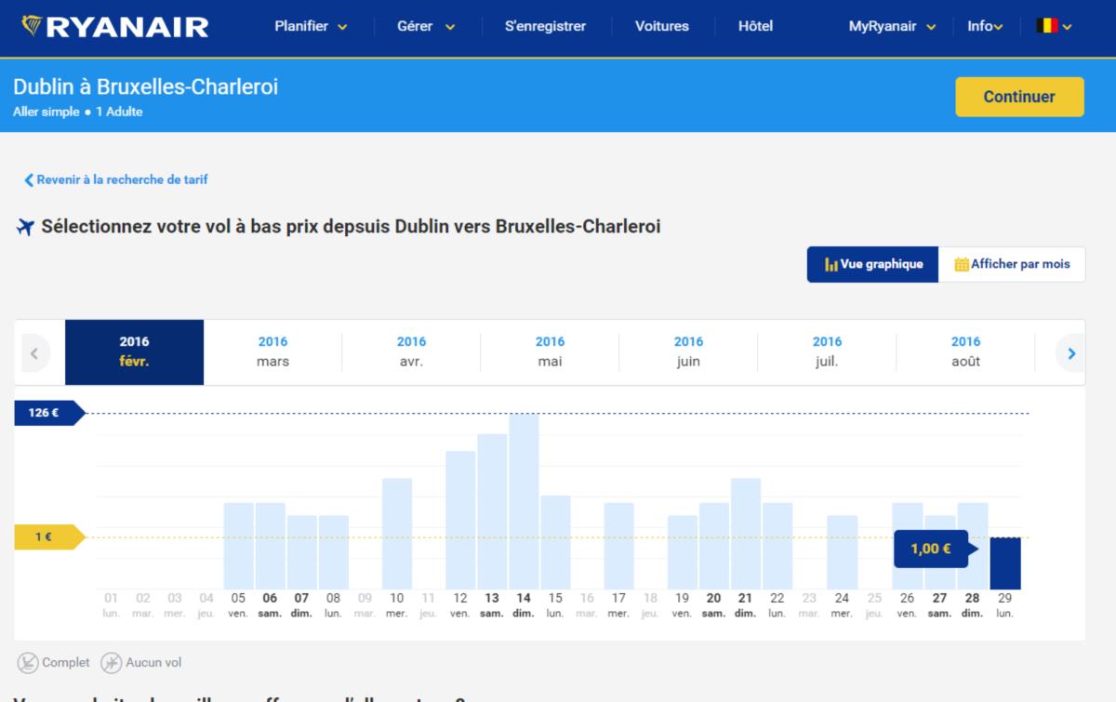Open the MyRyanair dropdown

point(892,26)
